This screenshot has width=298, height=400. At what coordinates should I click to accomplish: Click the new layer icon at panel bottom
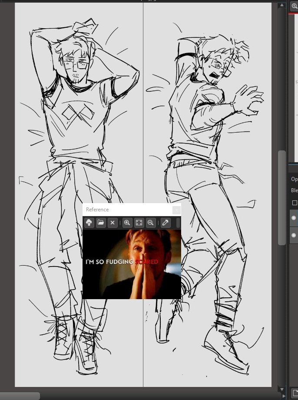click(x=295, y=393)
